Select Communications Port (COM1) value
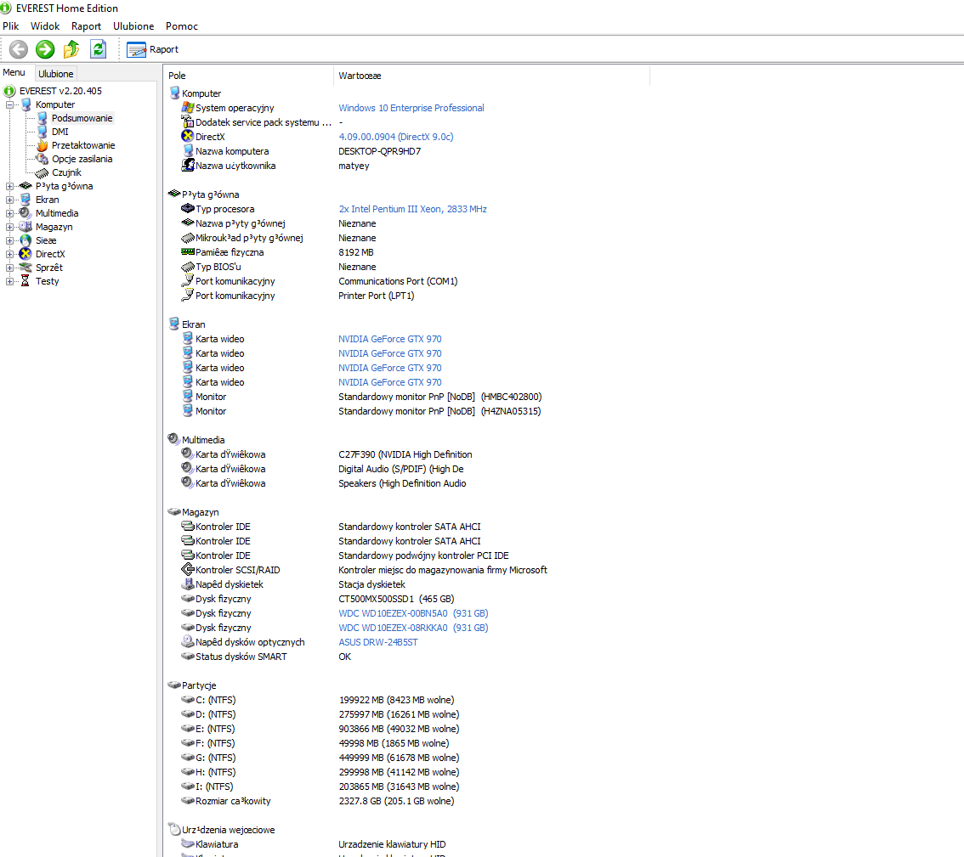 398,281
